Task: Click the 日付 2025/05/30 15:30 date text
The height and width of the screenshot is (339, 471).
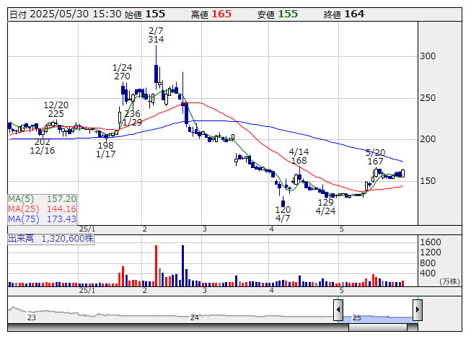Action: 66,14
